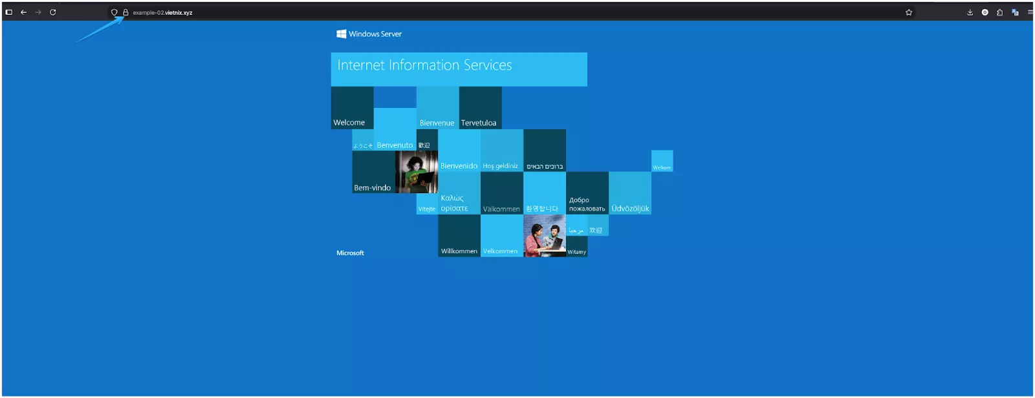
Task: Bookmark this page with the star
Action: (x=909, y=12)
